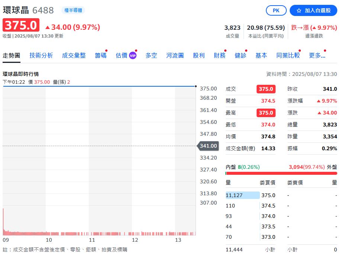
Task: Open the 河流圖 tab
Action: click(175, 55)
